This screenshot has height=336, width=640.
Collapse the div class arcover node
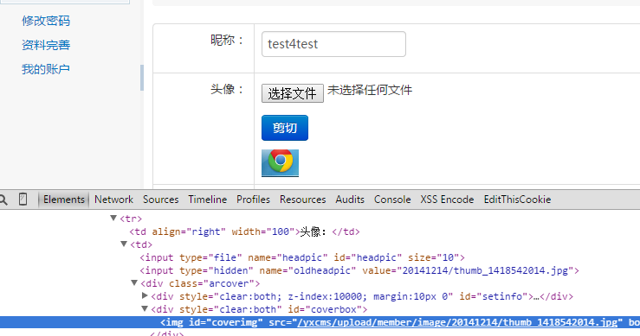[134, 282]
